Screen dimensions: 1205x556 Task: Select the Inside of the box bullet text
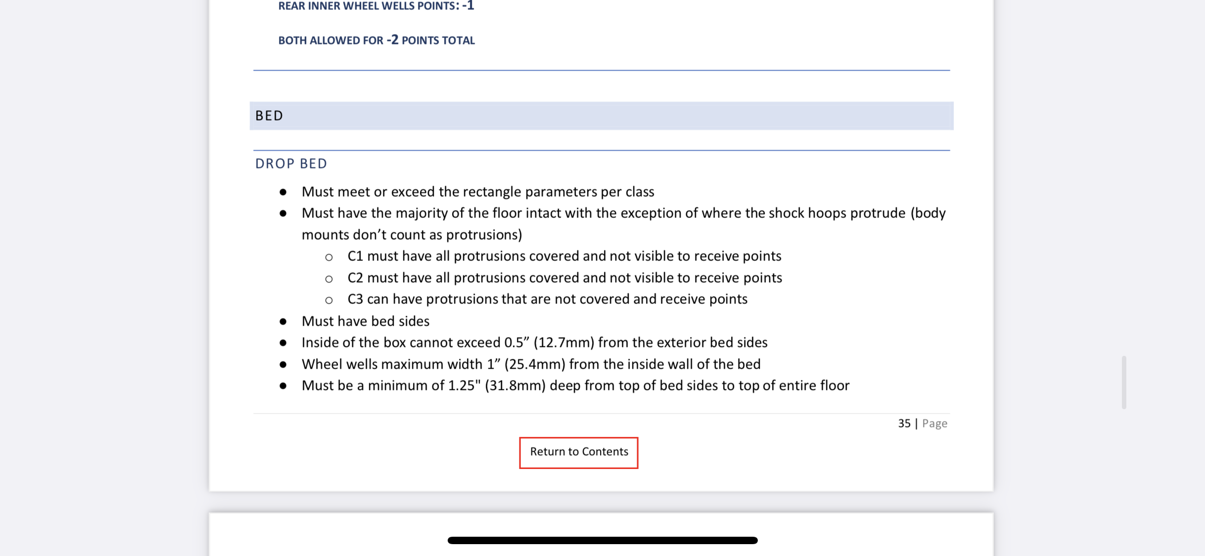tap(535, 342)
